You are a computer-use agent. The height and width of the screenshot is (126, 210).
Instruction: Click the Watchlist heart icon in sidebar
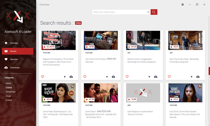pyautogui.click(x=6, y=59)
